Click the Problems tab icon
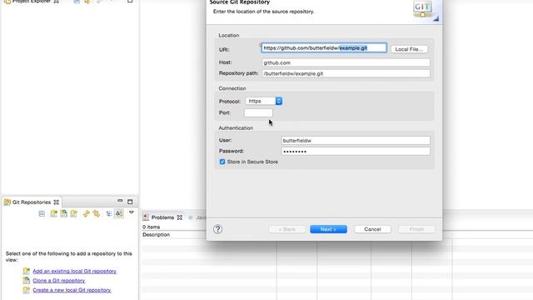Viewport: 533px width, 300px height. tap(146, 217)
